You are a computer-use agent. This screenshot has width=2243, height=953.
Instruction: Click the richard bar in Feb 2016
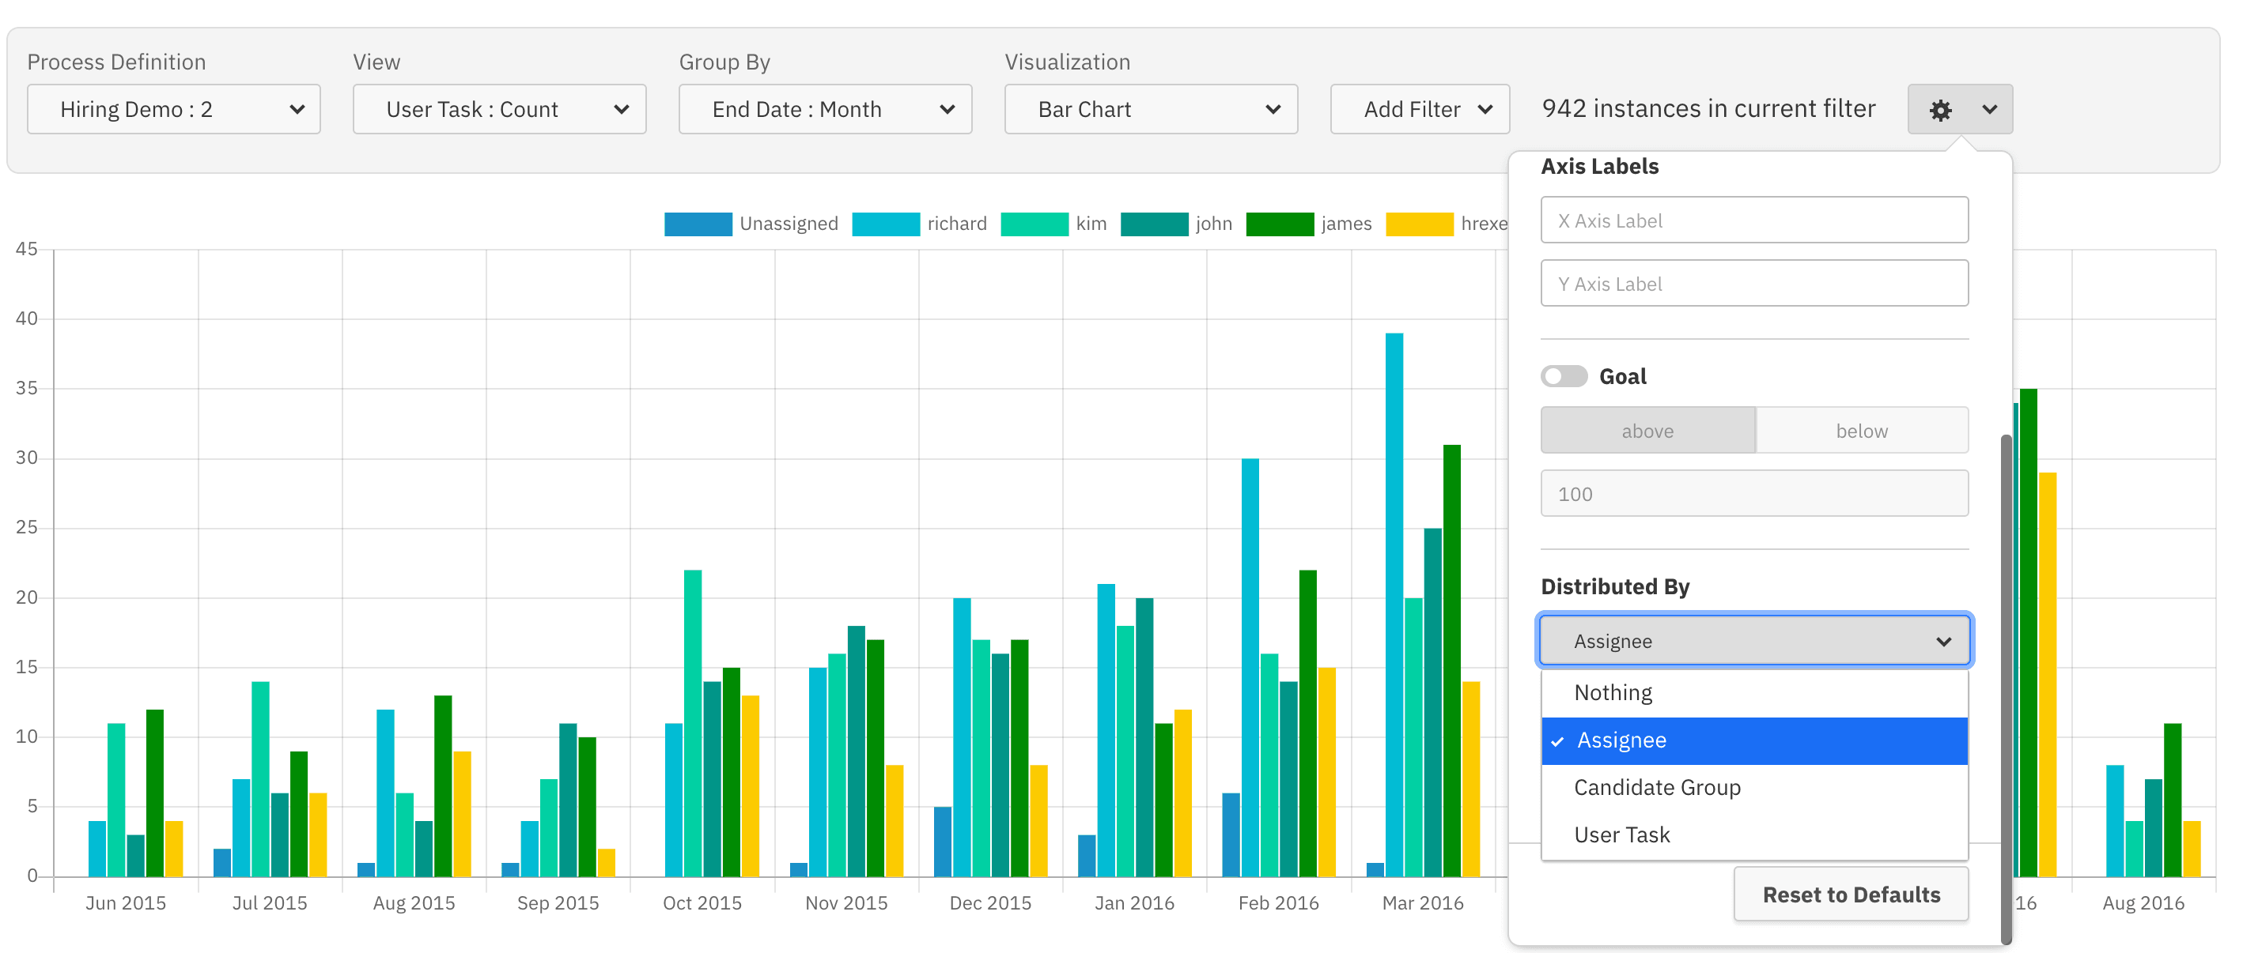point(1250,668)
